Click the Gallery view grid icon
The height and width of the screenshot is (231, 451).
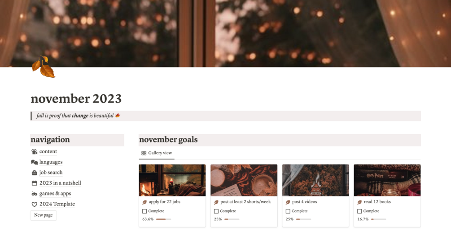[x=144, y=153]
